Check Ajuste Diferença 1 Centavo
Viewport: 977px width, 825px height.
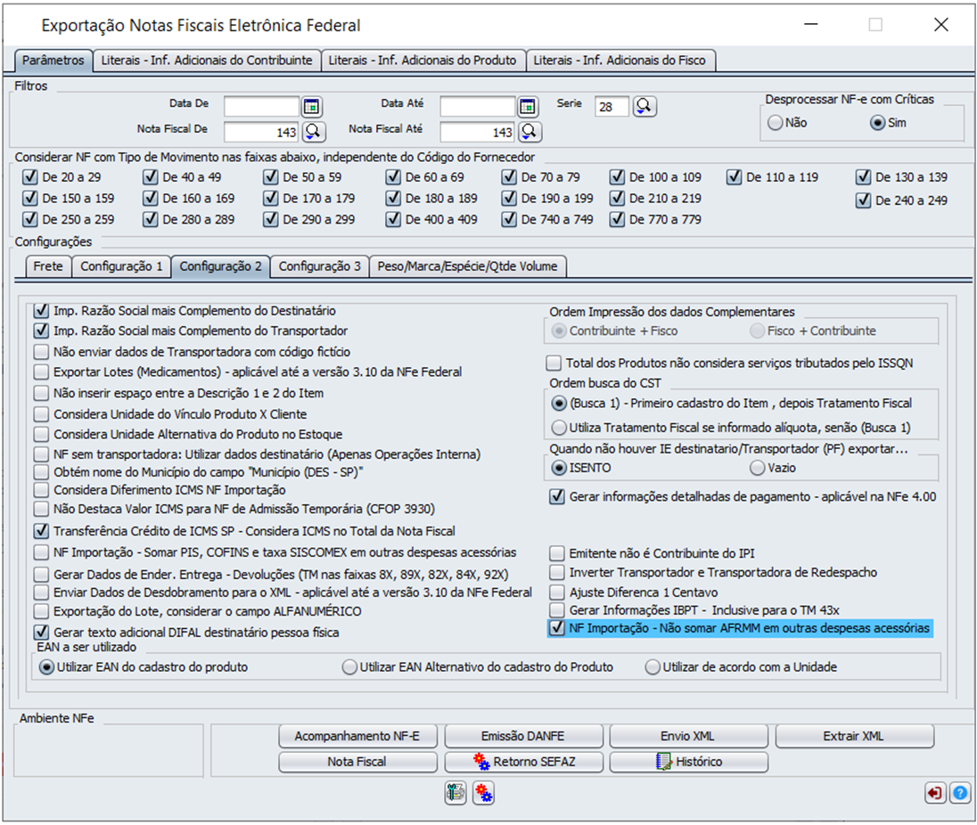[x=556, y=592]
